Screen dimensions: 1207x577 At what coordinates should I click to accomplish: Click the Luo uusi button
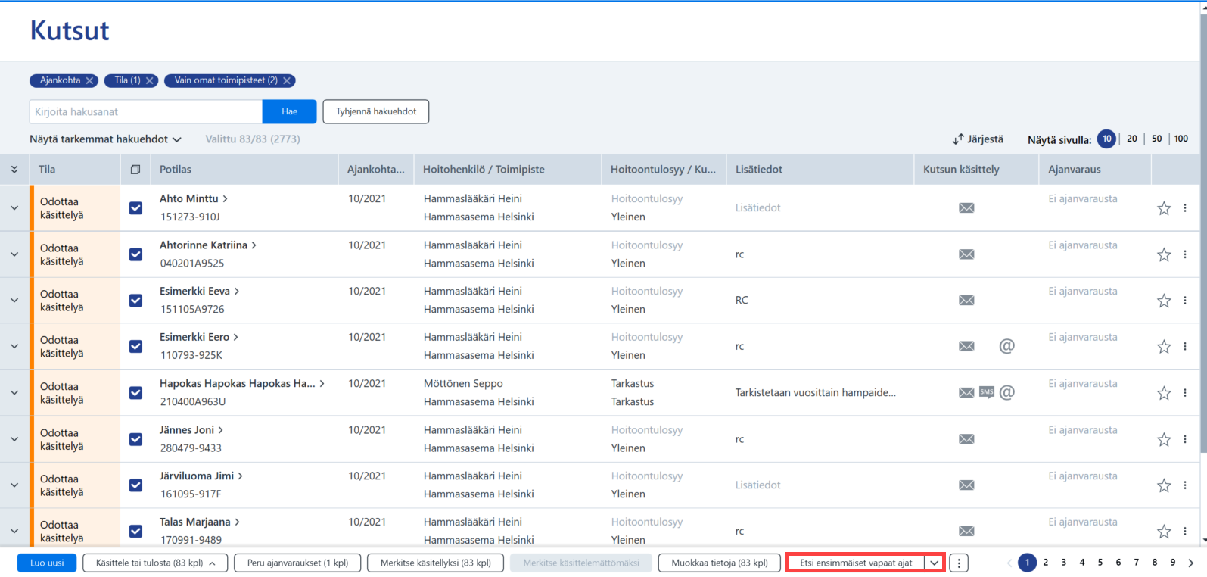coord(47,563)
